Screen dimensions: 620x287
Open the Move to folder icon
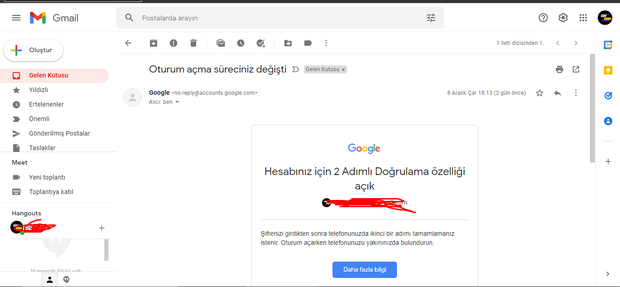point(288,43)
